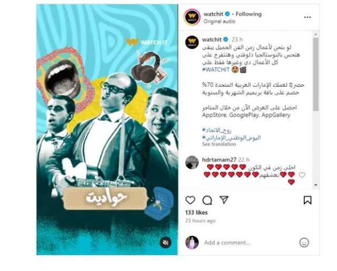
Task: Click the watchit username in header
Action: tap(213, 14)
